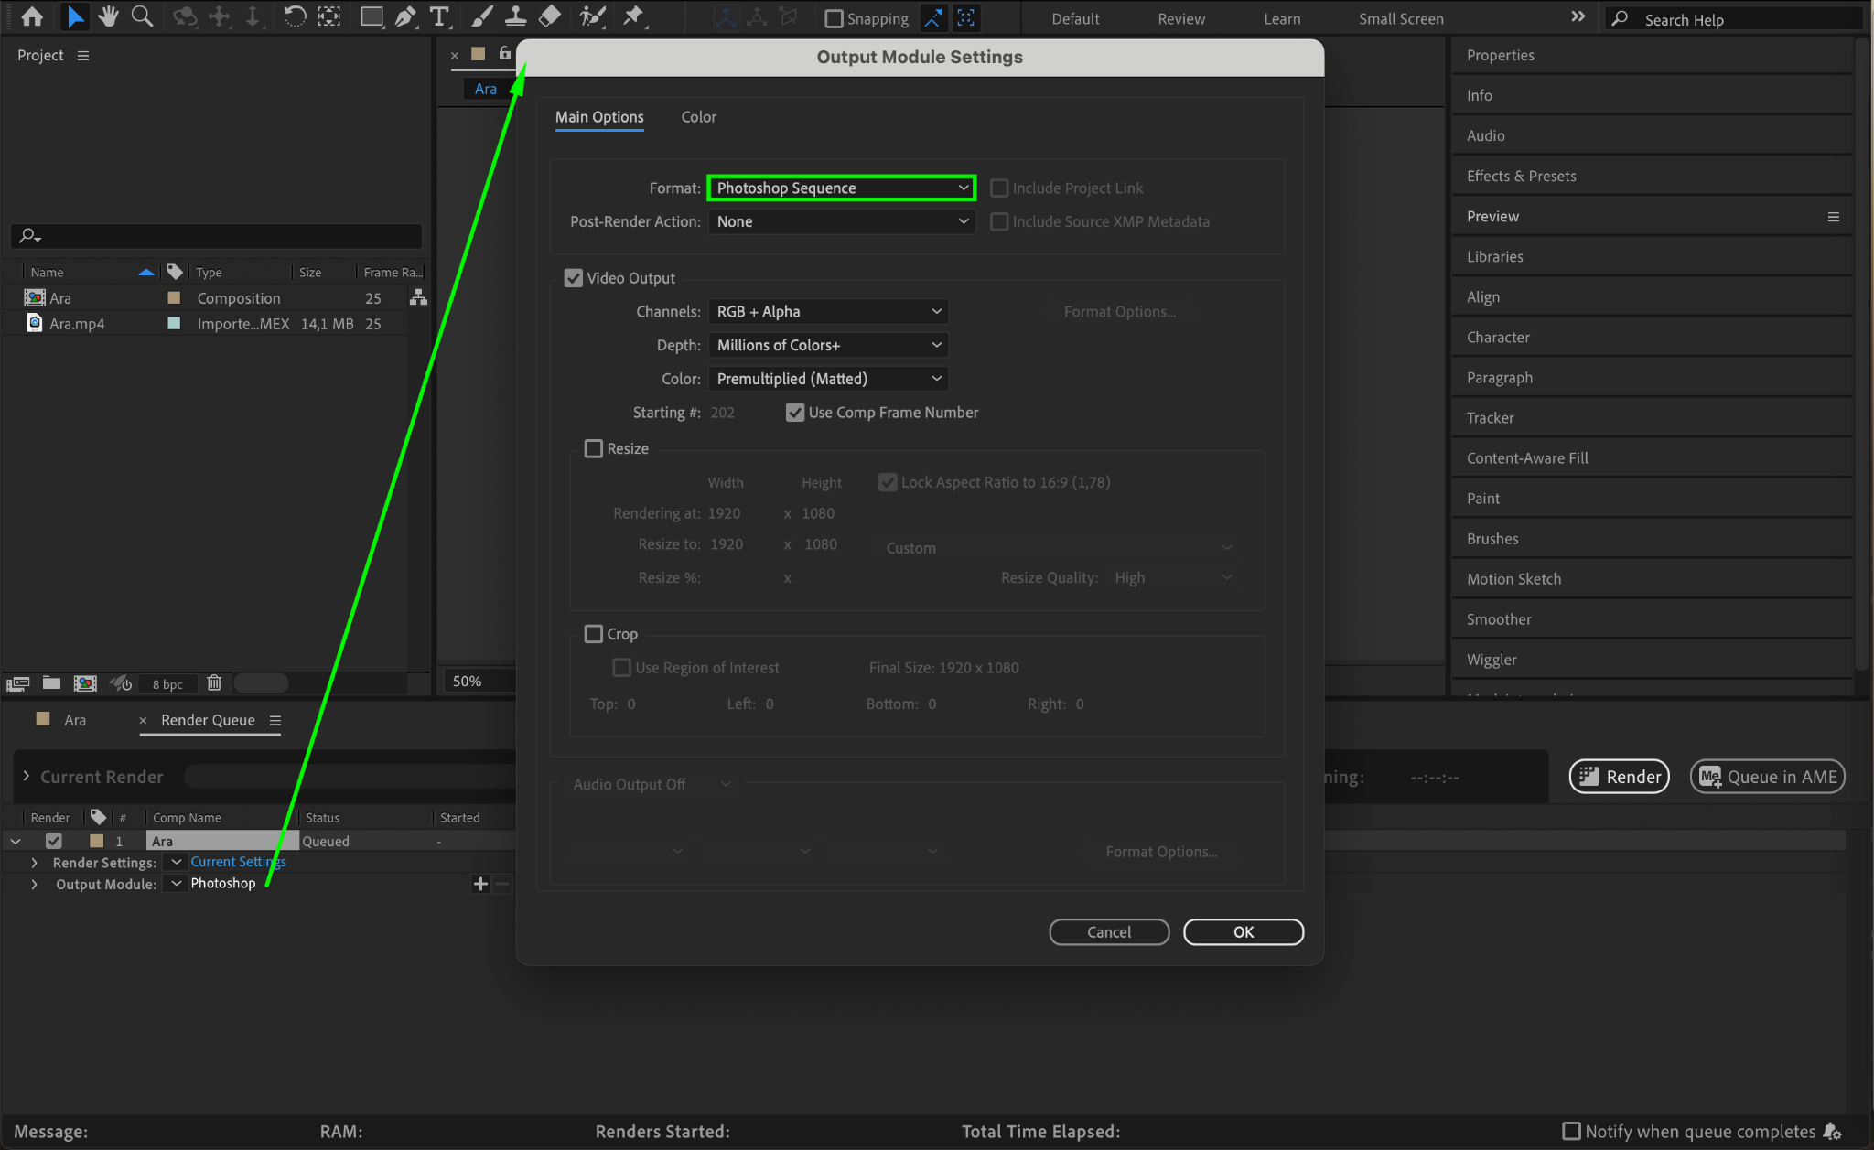
Task: Open the Review workspace tab
Action: tap(1180, 19)
